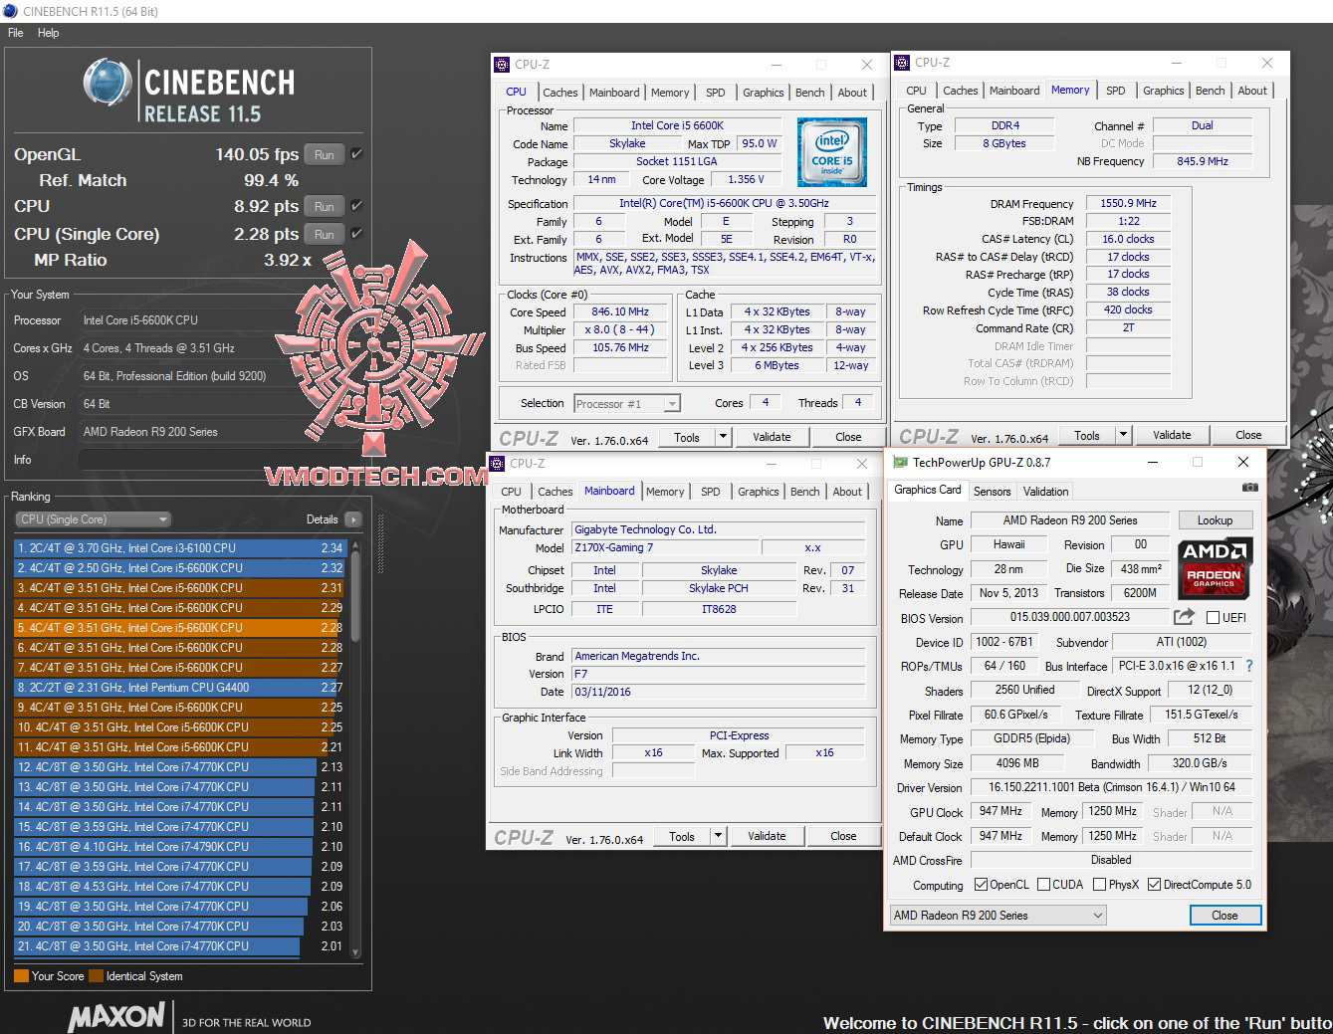Viewport: 1333px width, 1034px height.
Task: Click Tools button in the Motherboard CPU-Z window
Action: click(682, 836)
